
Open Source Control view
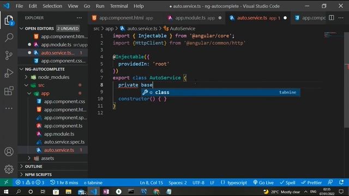coord(9,56)
